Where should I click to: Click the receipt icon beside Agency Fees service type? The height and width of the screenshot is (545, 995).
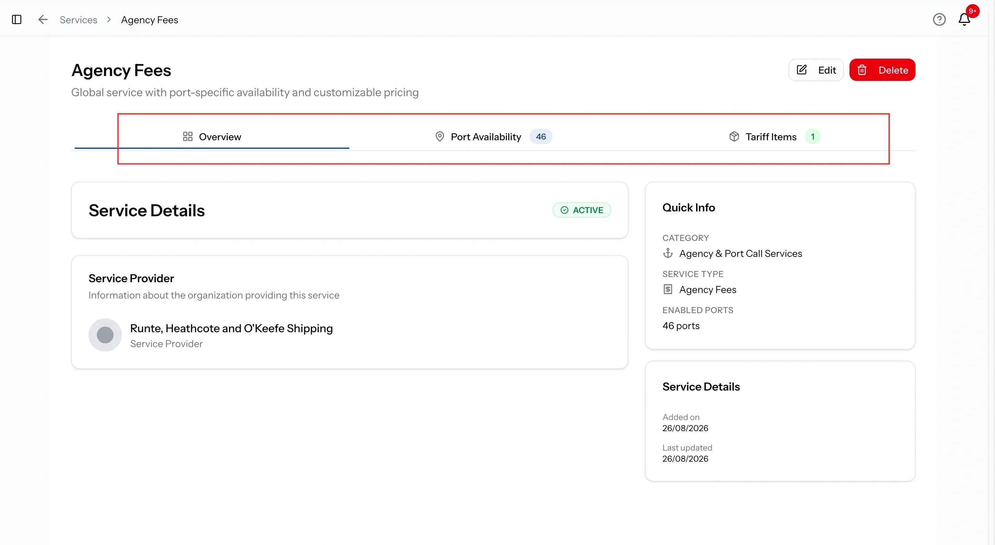click(668, 290)
